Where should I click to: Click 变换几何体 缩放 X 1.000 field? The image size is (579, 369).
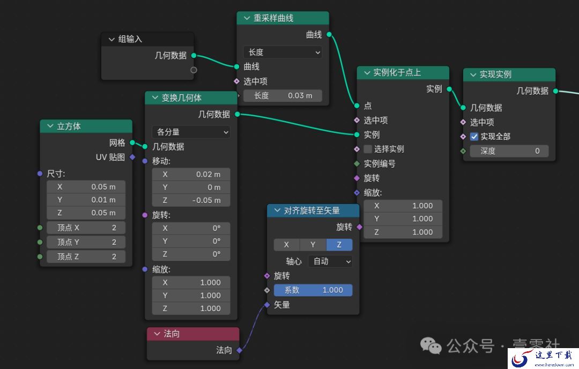(191, 282)
